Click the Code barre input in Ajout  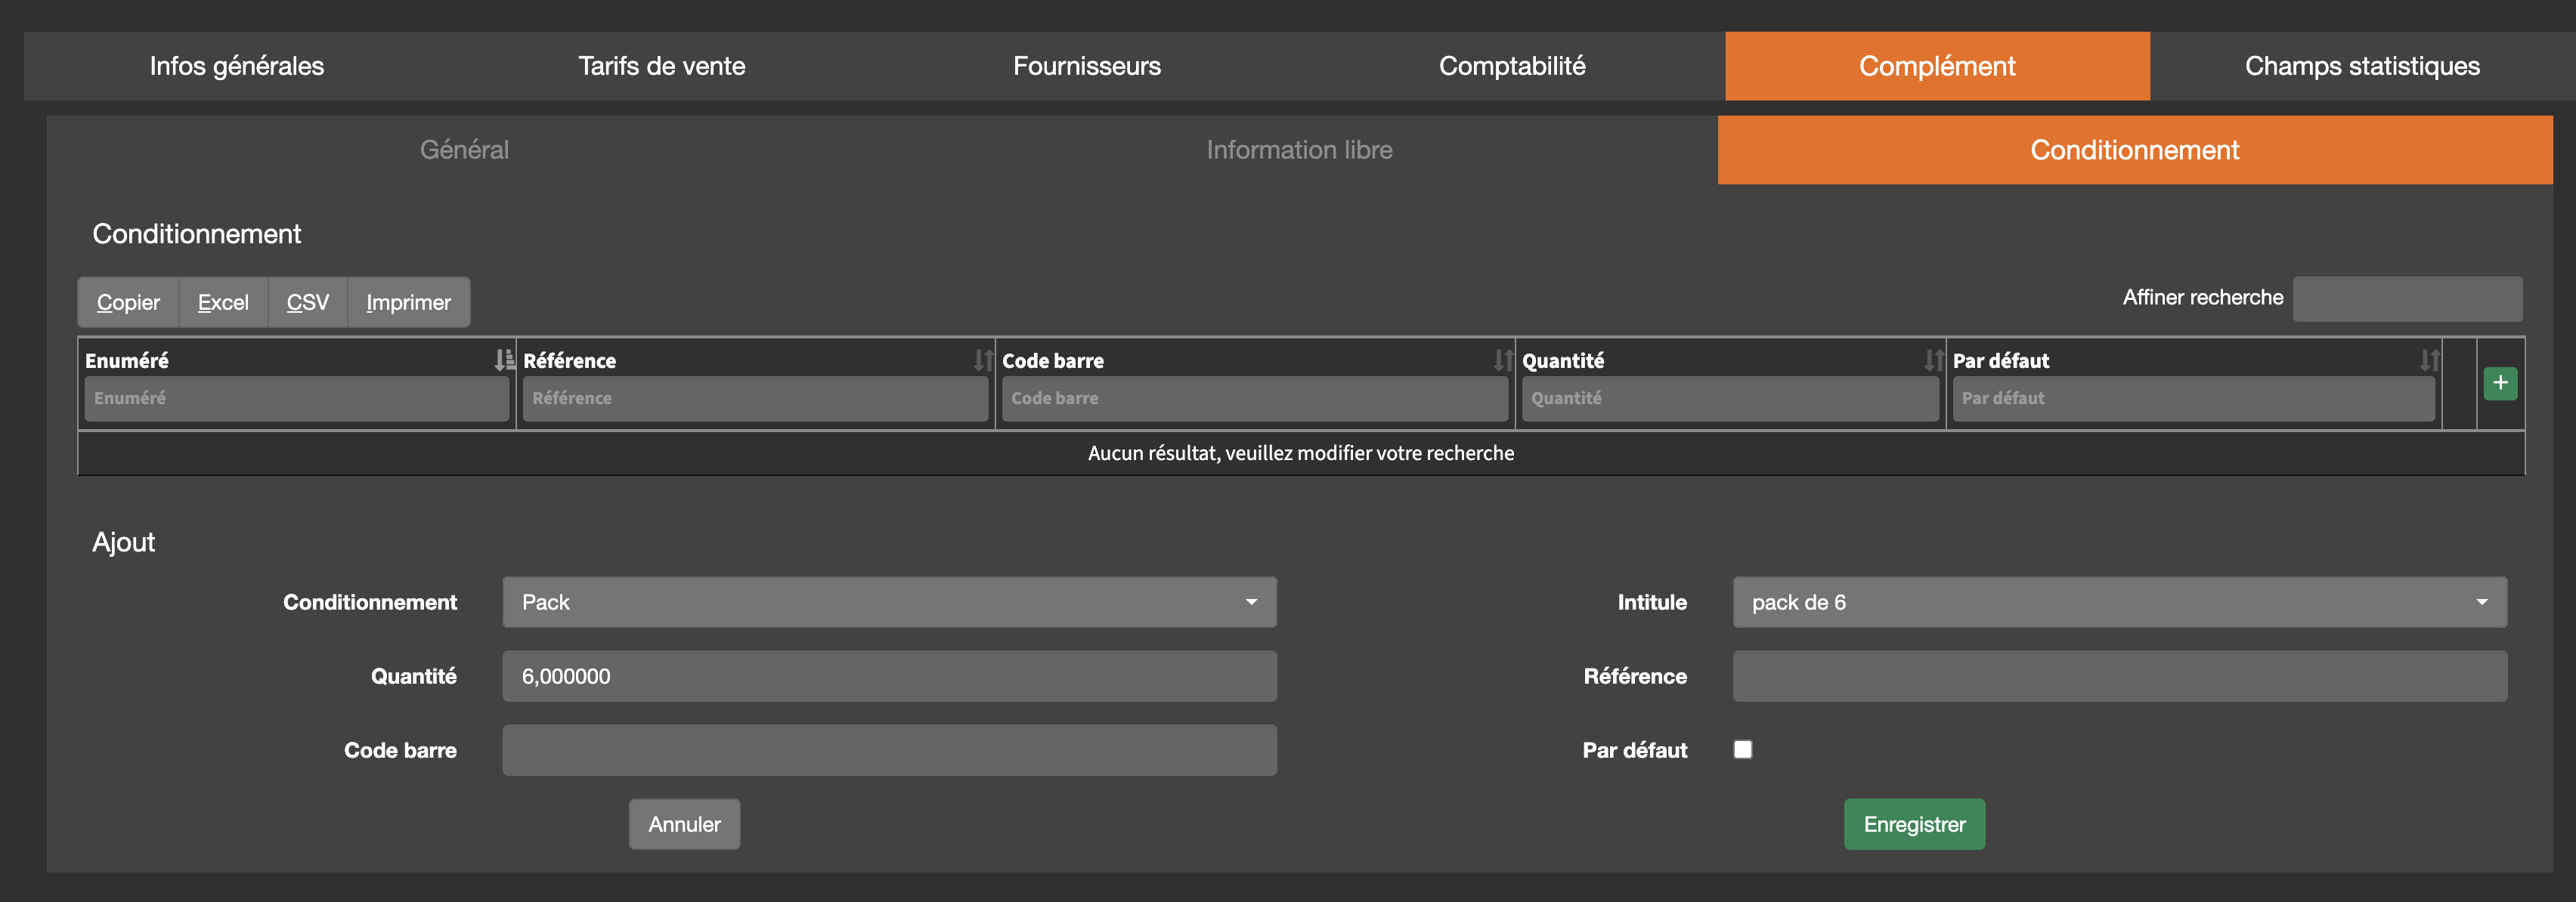889,750
